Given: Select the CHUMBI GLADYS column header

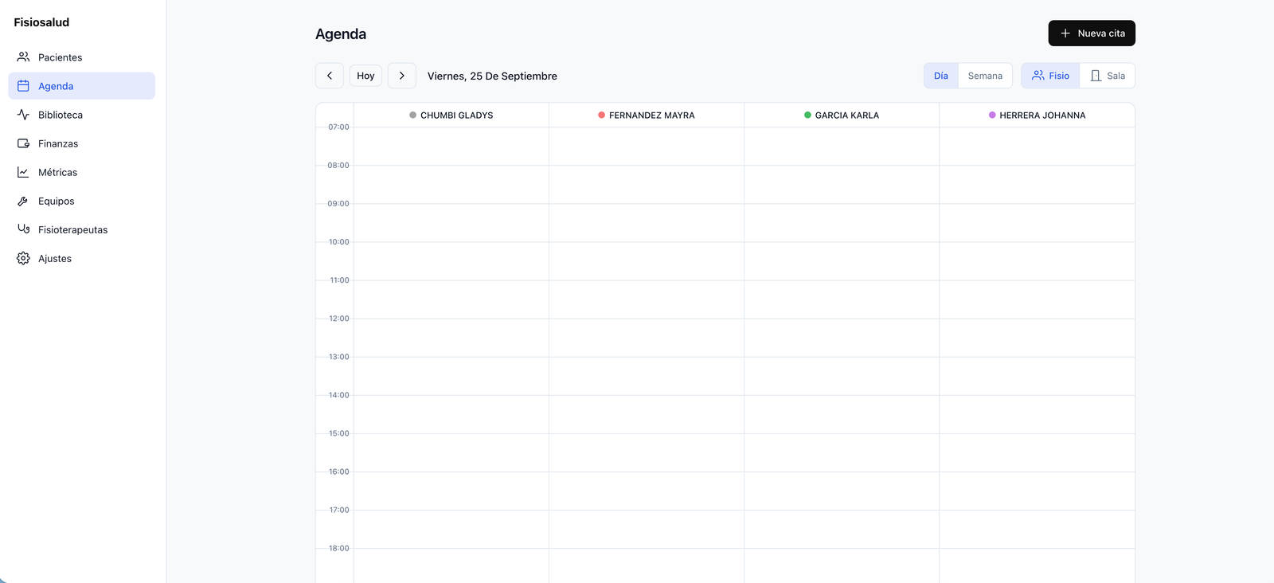Looking at the screenshot, I should coord(451,115).
